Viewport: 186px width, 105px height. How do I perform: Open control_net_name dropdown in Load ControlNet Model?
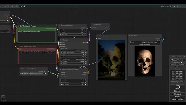click(x=33, y=73)
